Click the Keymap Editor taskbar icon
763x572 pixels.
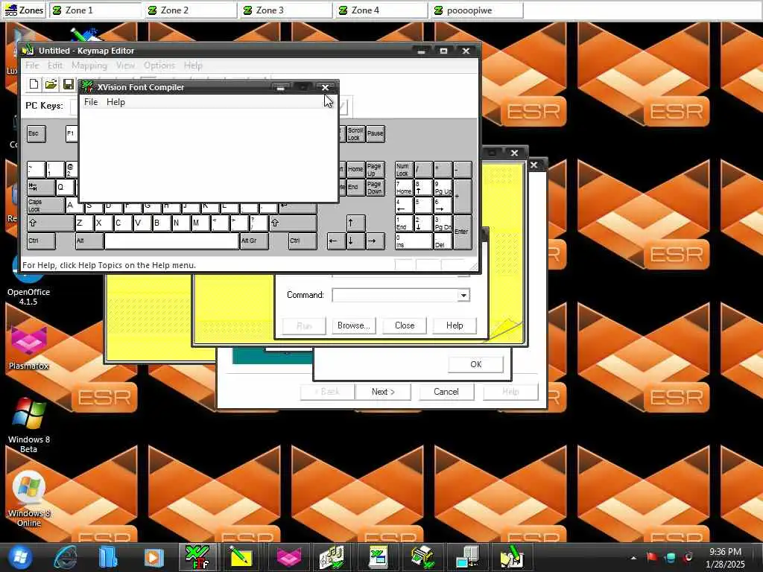point(511,557)
